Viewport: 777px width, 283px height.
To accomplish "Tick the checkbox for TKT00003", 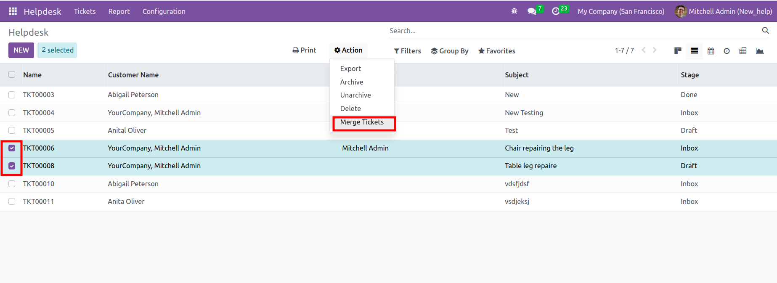I will point(12,95).
